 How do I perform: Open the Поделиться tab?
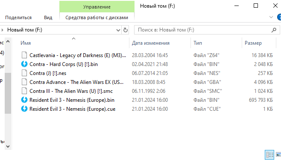(x=18, y=17)
